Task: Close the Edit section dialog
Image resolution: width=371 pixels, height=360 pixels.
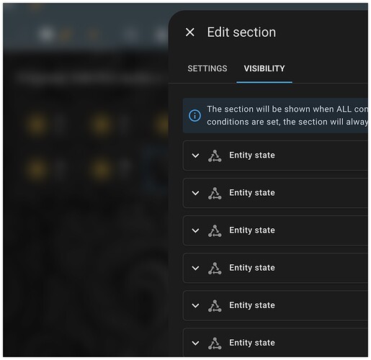Action: tap(190, 32)
